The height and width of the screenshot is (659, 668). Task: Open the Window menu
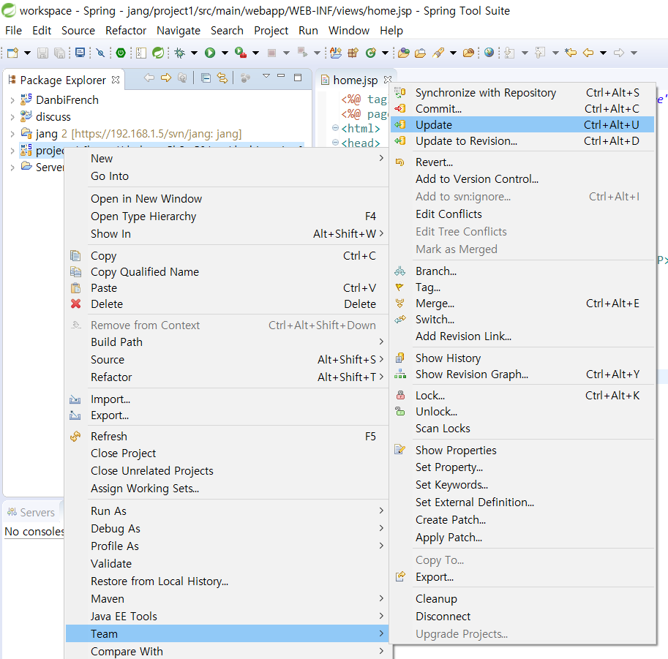click(x=348, y=31)
